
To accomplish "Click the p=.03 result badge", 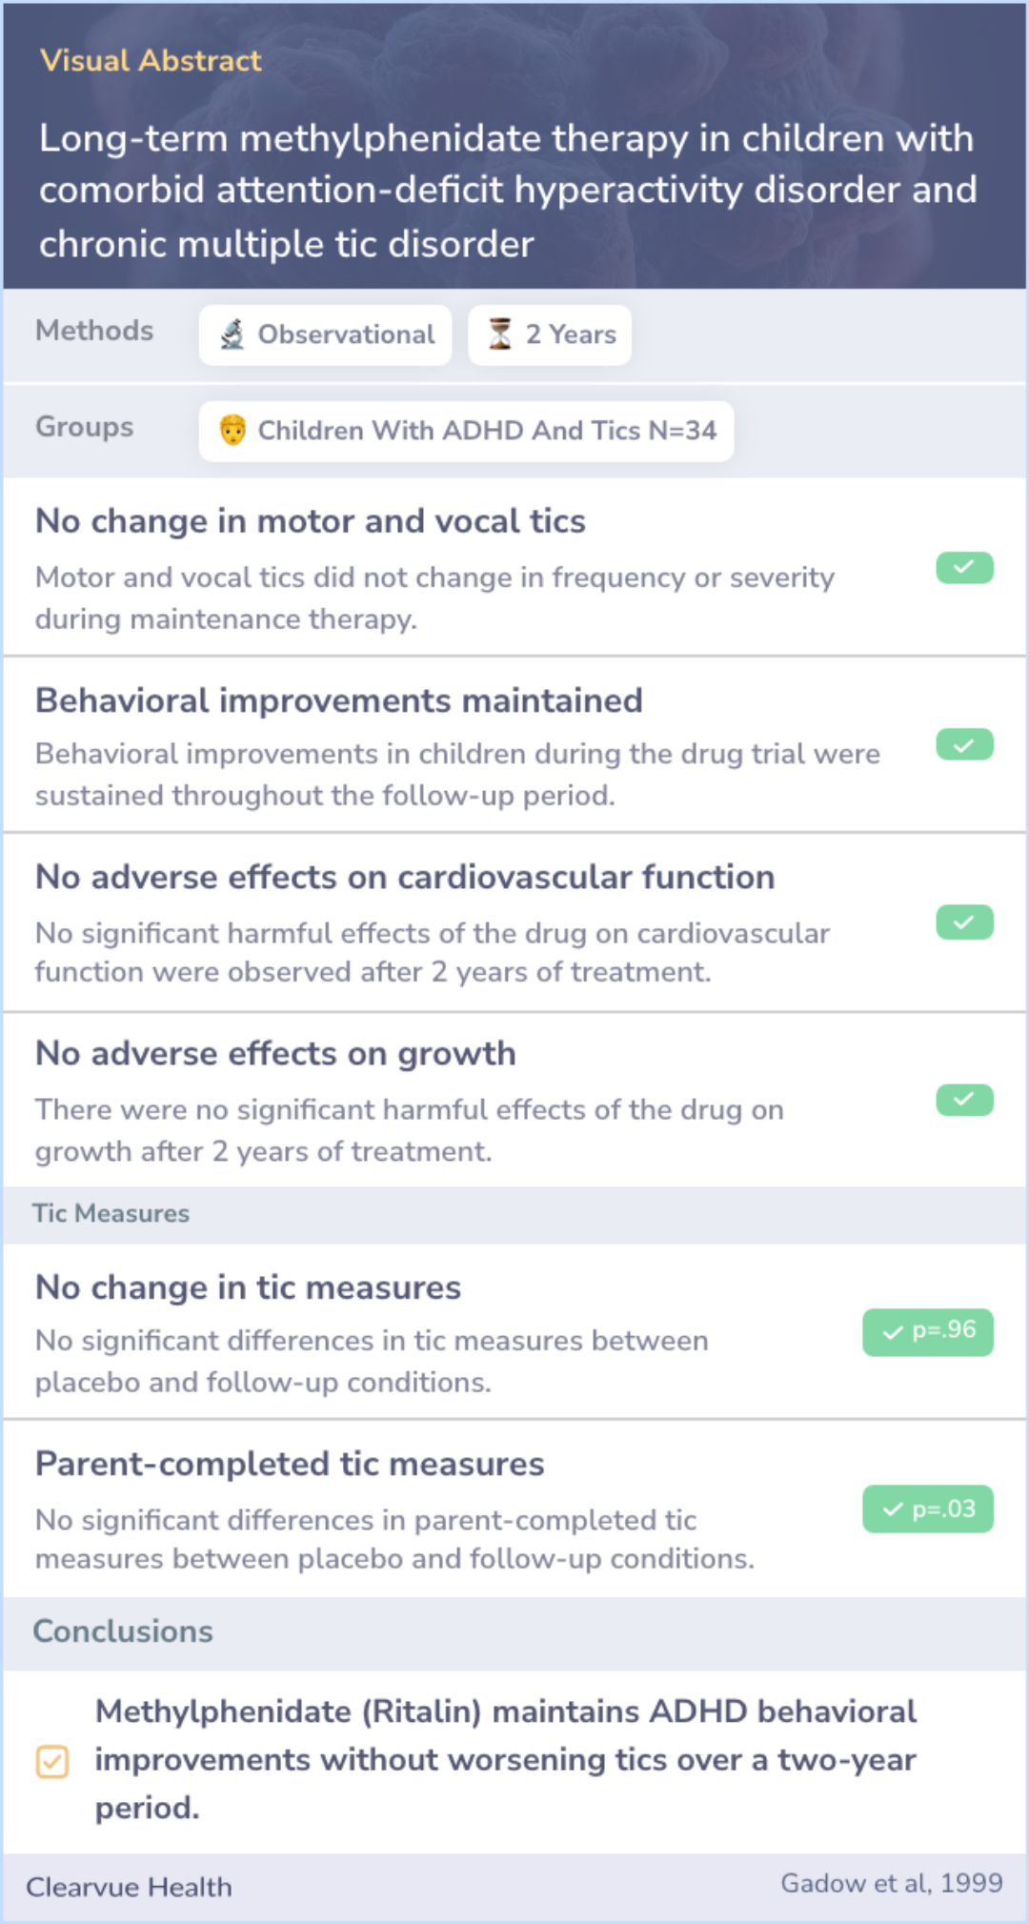I will pyautogui.click(x=928, y=1509).
